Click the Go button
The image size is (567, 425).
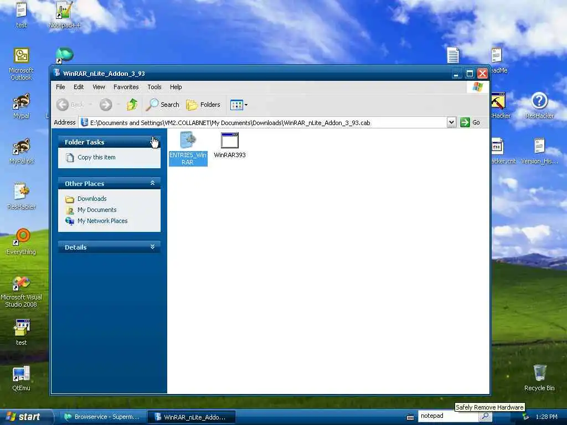point(470,122)
